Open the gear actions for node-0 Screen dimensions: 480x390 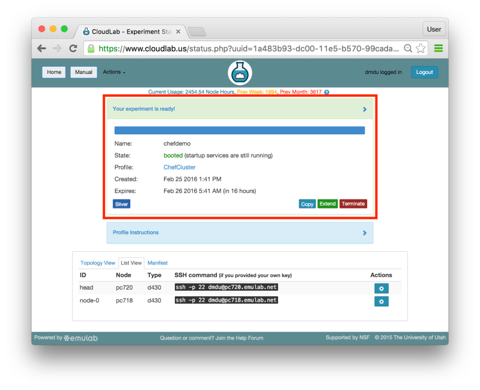(x=381, y=302)
